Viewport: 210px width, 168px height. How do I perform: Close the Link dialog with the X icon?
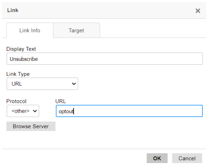pos(198,11)
